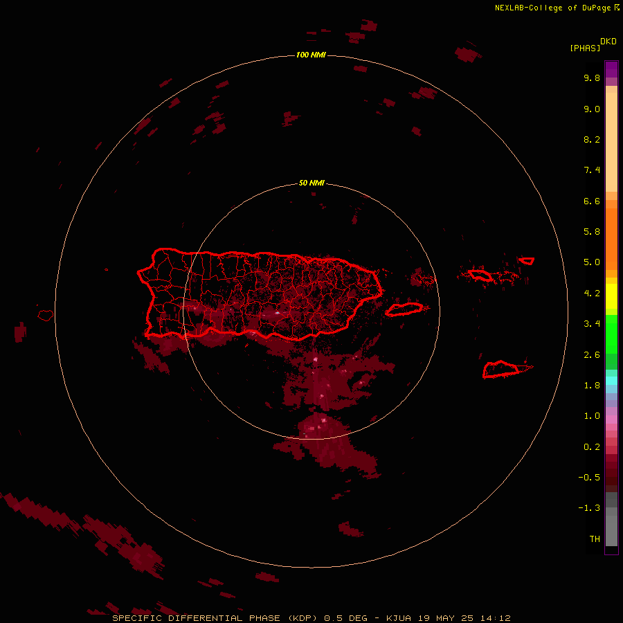Click the yellow segment of color bar

tap(611, 296)
